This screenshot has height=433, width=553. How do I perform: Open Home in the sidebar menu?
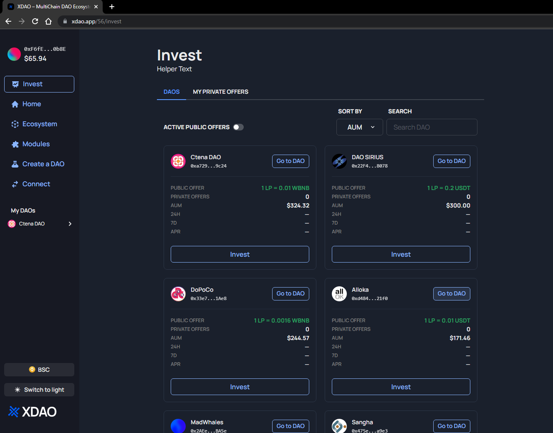pyautogui.click(x=39, y=104)
